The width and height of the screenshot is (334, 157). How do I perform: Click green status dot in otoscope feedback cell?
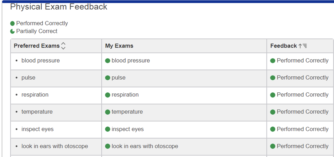[x=273, y=146]
